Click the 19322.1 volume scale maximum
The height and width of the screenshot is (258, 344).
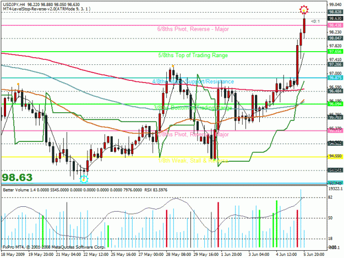335,189
